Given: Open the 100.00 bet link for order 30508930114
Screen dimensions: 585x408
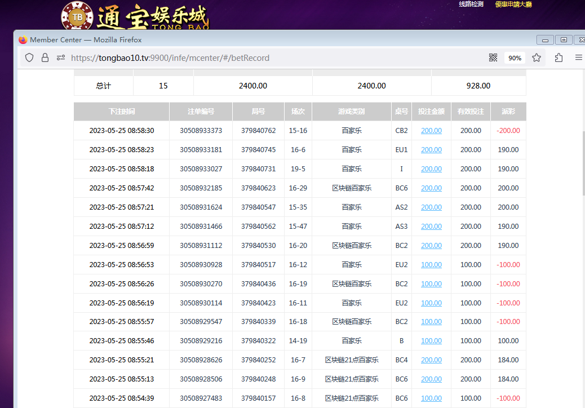Looking at the screenshot, I should tap(431, 303).
